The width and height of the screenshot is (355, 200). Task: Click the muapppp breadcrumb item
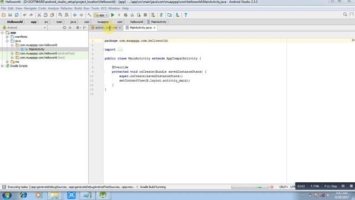point(103,22)
